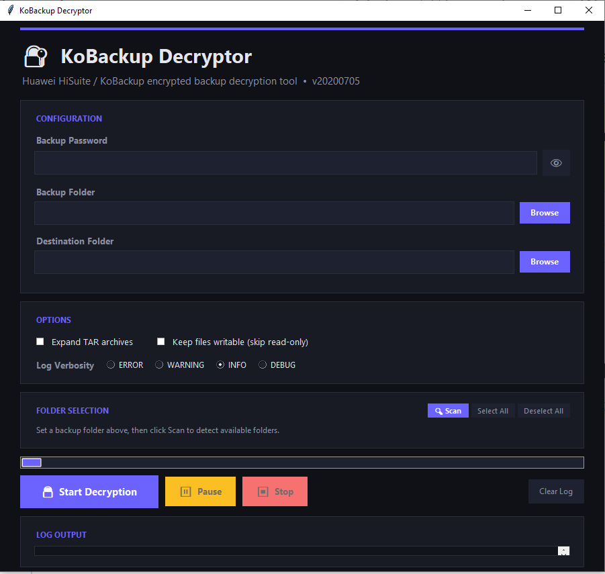Screen dimensions: 605x574
Task: Browse for the Destination Folder
Action: (545, 262)
